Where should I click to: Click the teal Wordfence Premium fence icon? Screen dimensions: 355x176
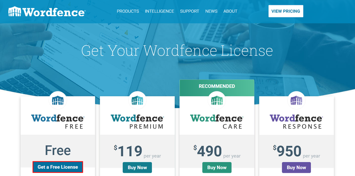point(137,100)
